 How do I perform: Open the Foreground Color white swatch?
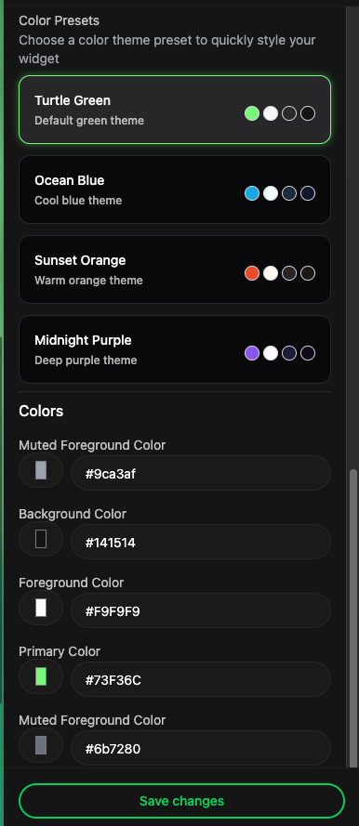[x=41, y=608]
